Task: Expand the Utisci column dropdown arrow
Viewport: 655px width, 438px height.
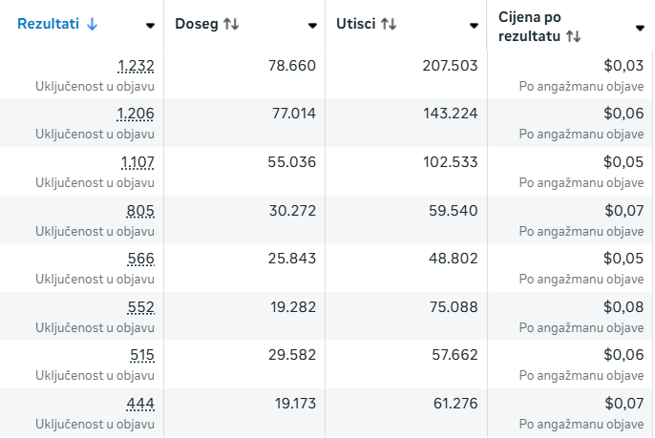Action: pyautogui.click(x=475, y=26)
